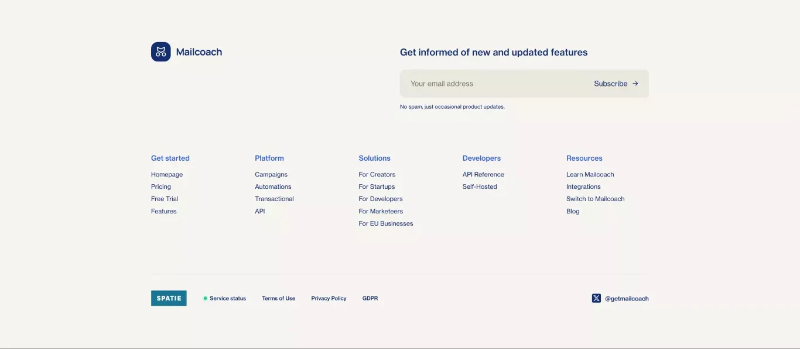Click the Spatie logo badge
Image resolution: width=800 pixels, height=349 pixels.
(169, 298)
